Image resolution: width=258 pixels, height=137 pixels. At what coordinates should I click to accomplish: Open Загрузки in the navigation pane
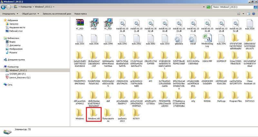pyautogui.click(x=14, y=24)
